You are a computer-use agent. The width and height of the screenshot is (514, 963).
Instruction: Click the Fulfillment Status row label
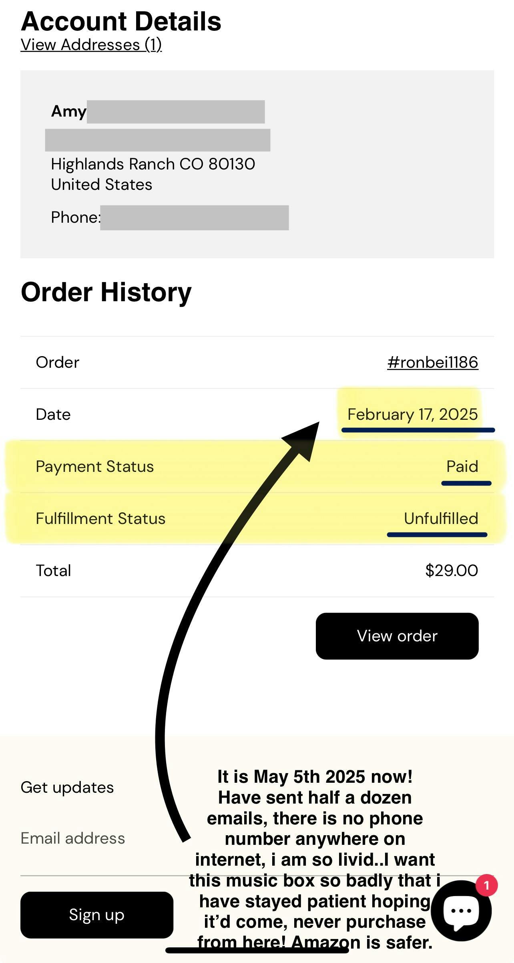[x=100, y=518]
